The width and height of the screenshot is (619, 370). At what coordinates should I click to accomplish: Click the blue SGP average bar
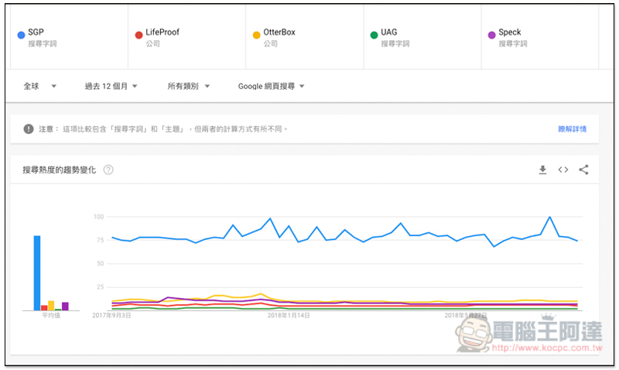[37, 273]
